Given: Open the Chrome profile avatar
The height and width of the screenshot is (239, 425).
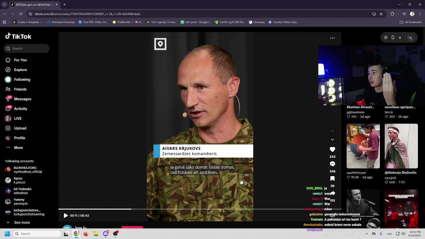Looking at the screenshot, I should click(412, 14).
